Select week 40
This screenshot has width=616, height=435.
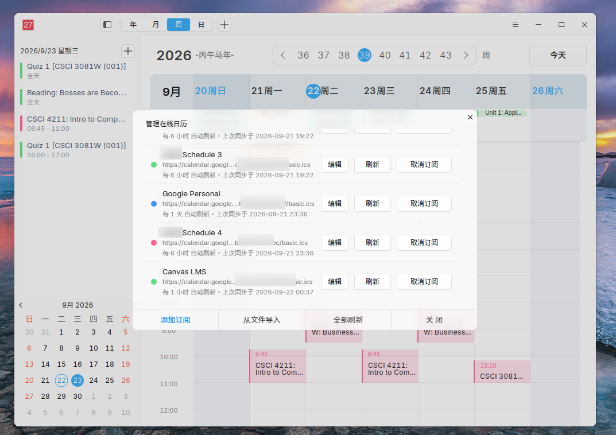click(385, 55)
